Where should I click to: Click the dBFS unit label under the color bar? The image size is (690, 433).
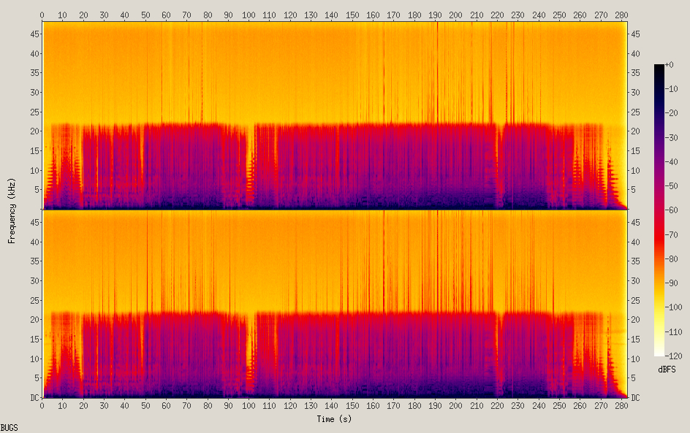pyautogui.click(x=667, y=369)
